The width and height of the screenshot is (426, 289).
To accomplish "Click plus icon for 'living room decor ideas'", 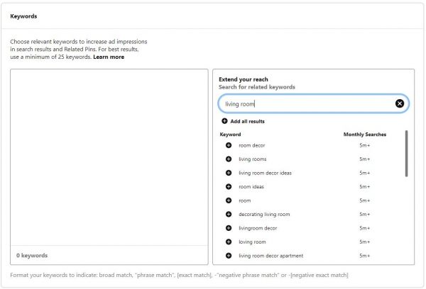I will pyautogui.click(x=229, y=173).
